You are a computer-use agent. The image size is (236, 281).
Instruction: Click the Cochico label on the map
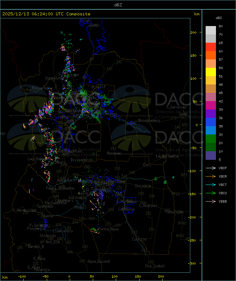point(139,239)
